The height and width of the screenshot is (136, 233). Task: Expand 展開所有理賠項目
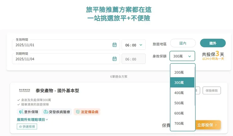tap(32, 120)
